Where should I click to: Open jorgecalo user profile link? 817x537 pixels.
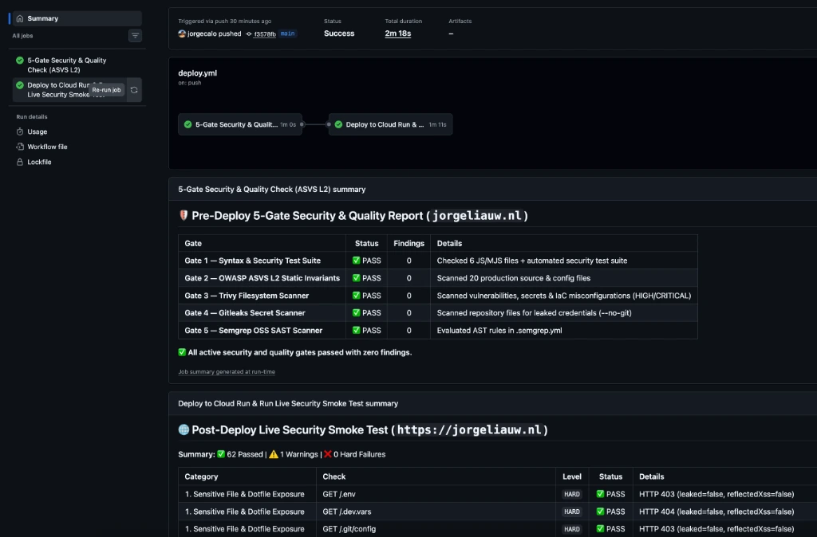(200, 33)
